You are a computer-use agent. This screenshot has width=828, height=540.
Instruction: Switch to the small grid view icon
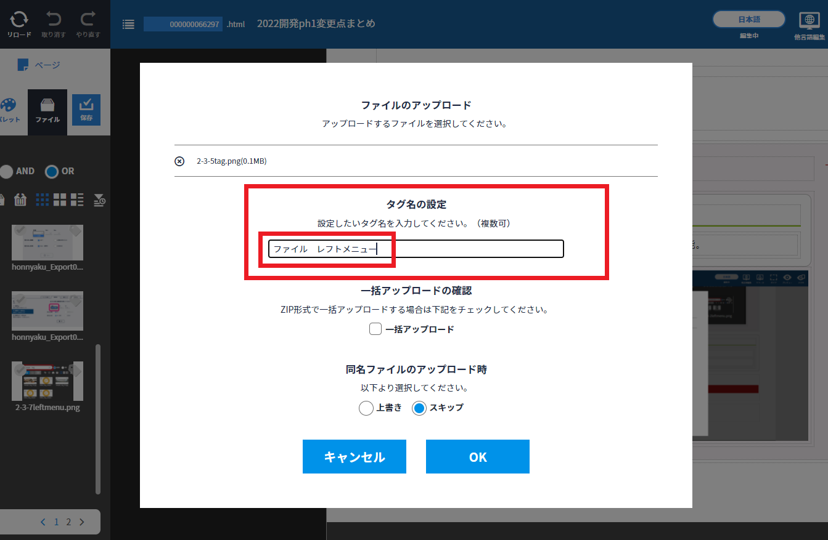point(42,199)
